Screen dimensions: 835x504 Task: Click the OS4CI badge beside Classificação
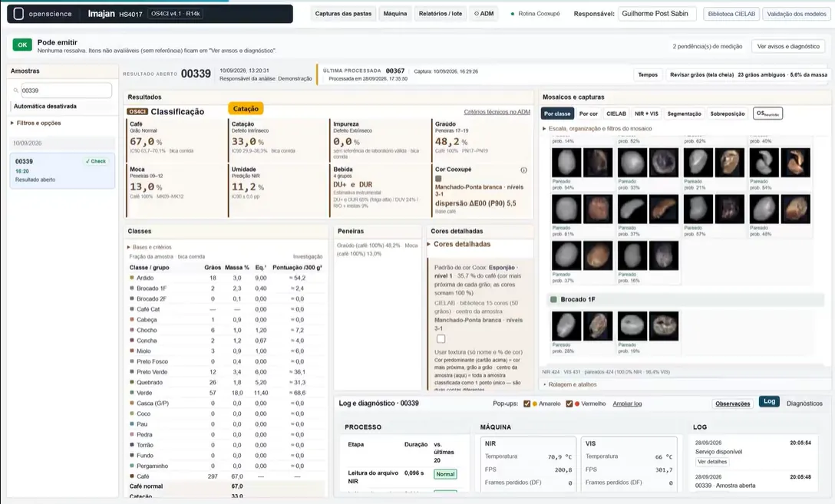(x=137, y=112)
